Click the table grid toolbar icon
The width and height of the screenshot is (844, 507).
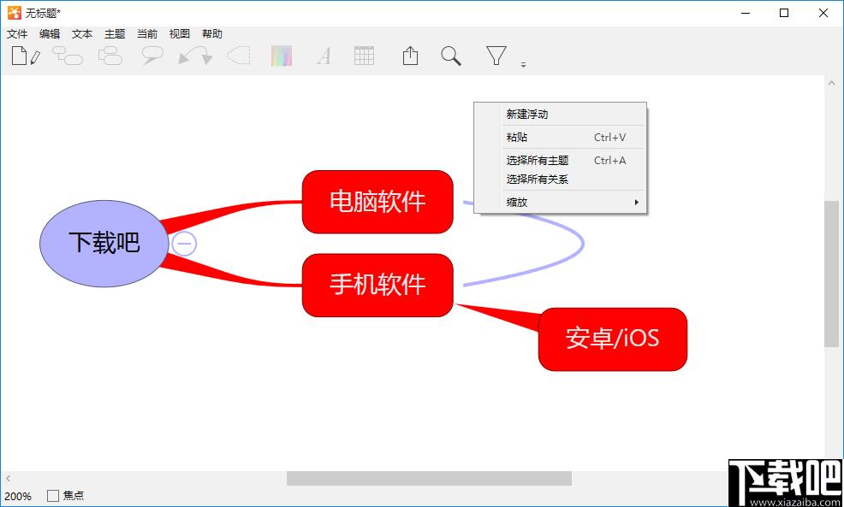tap(364, 56)
